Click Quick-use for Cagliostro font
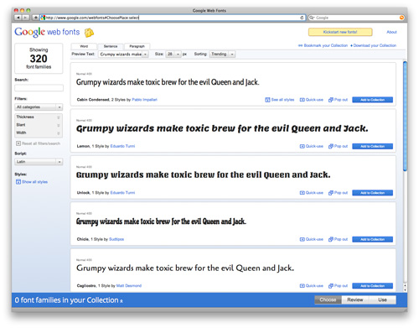This screenshot has height=328, width=419. click(x=312, y=285)
